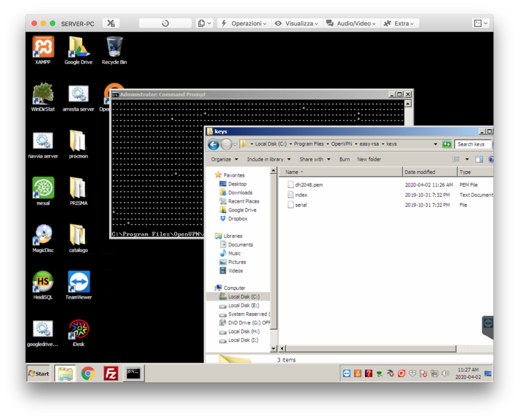Click Program Files in address path
Screen dimensions: 519x419
point(309,144)
